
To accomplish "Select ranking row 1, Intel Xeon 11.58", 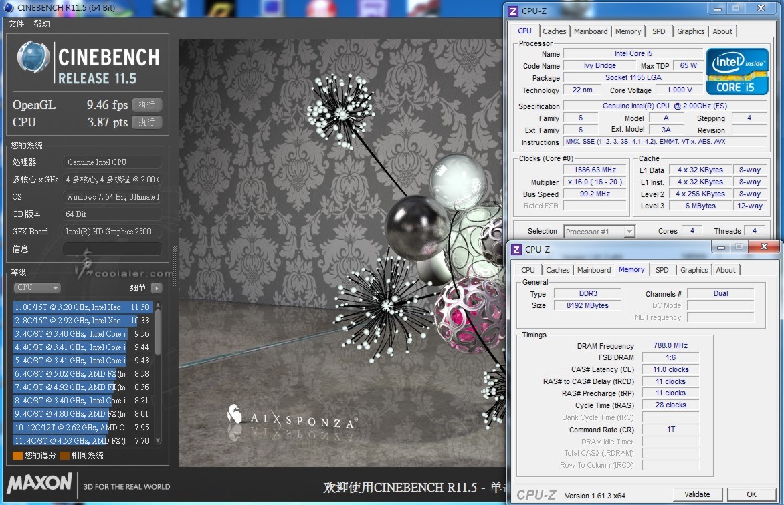I will [82, 307].
